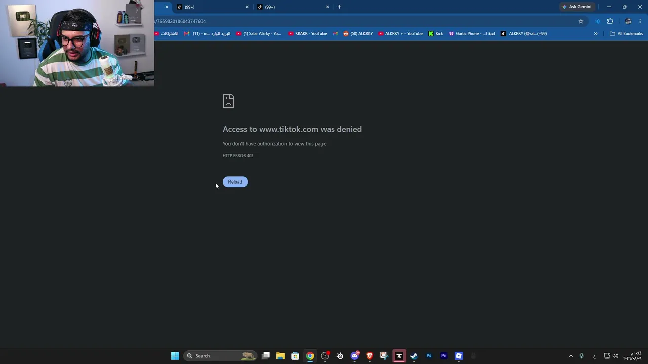This screenshot has width=648, height=364.
Task: Switch the Arabic input language indicator
Action: (594, 356)
